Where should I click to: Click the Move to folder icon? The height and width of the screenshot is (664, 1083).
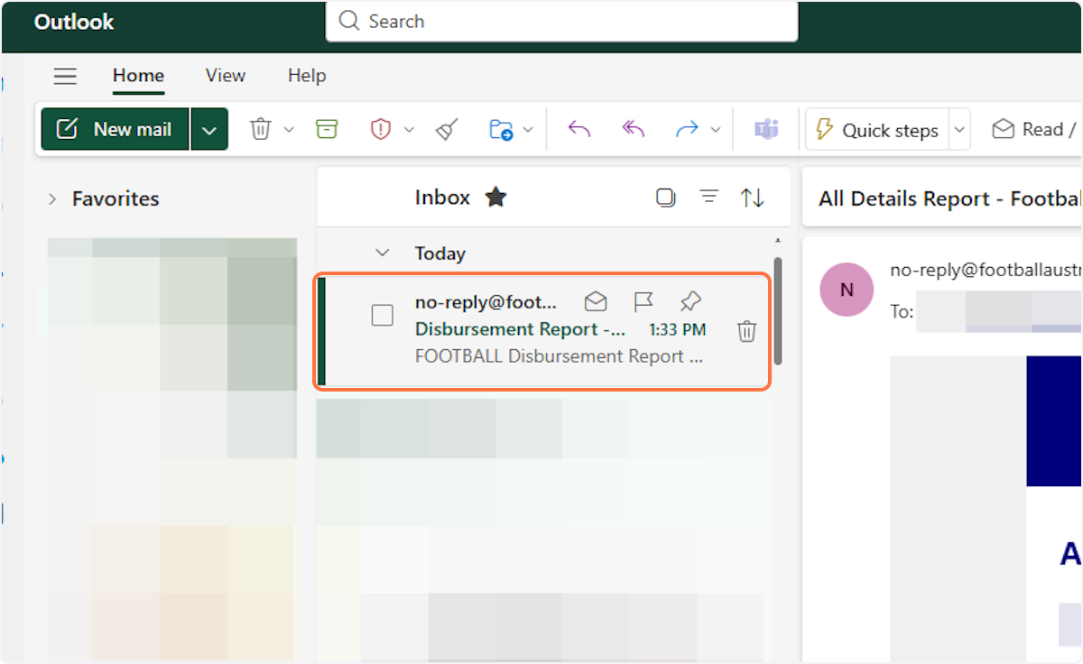500,130
